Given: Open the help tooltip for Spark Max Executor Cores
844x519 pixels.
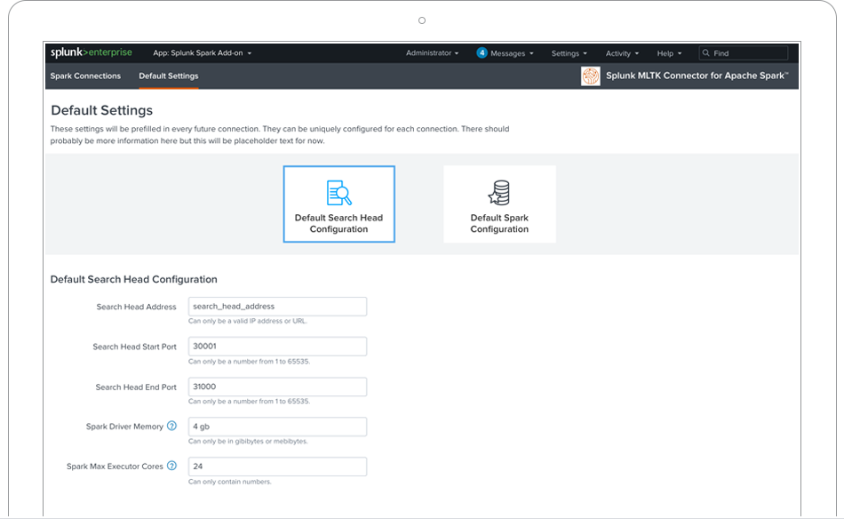Looking at the screenshot, I should [x=171, y=466].
